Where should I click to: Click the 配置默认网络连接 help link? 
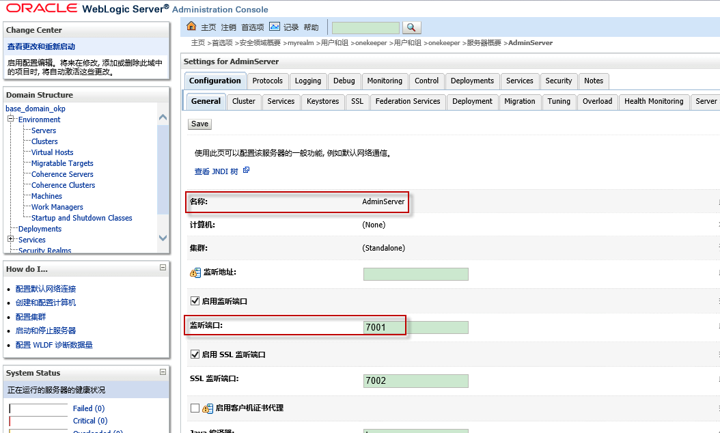click(46, 289)
